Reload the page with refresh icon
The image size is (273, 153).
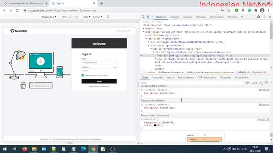(x=17, y=10)
